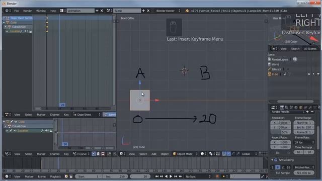Click the Scene name field
The height and width of the screenshot is (181, 322).
click(127, 11)
